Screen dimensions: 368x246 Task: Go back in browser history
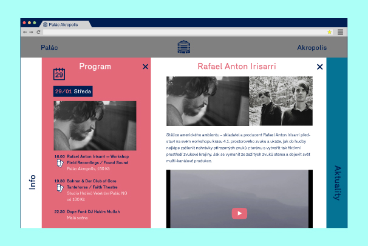(x=25, y=32)
